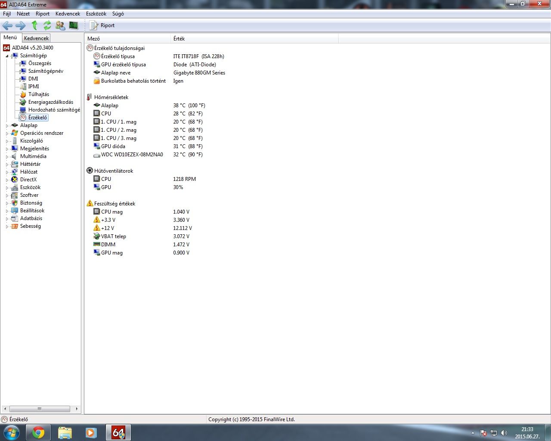Open the Fájl menu
The width and height of the screenshot is (551, 441).
7,13
